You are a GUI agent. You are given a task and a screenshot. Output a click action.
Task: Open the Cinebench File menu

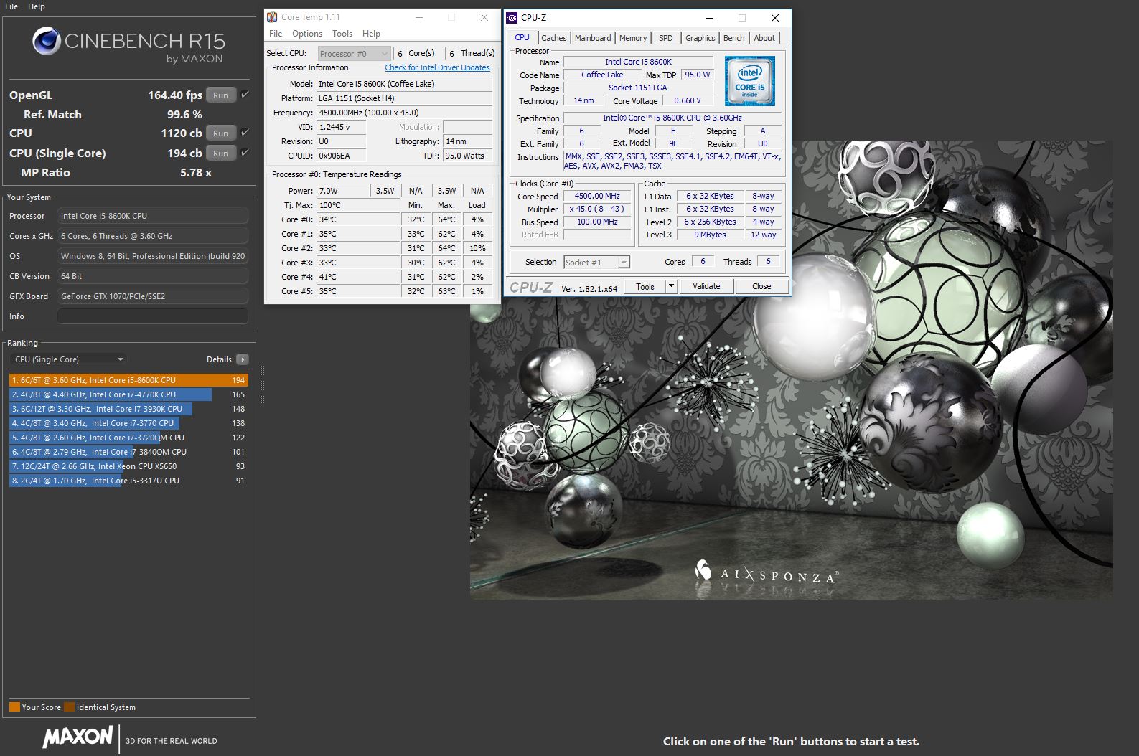[x=11, y=6]
